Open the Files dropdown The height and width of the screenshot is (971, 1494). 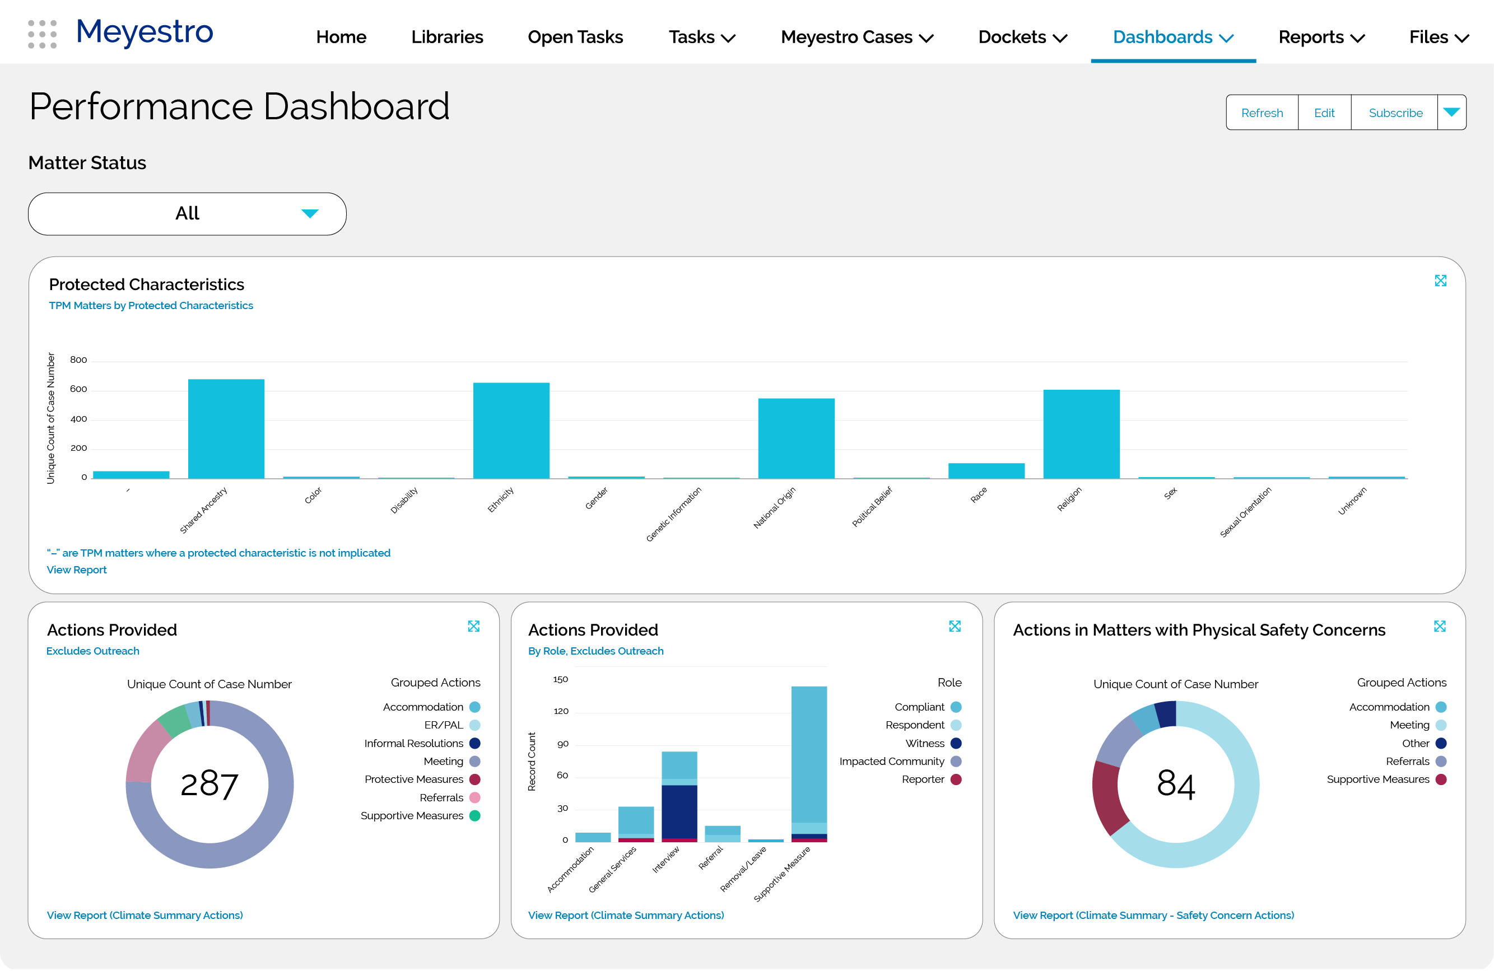(x=1439, y=37)
